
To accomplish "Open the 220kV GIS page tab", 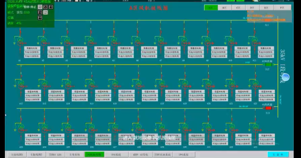I will tap(55, 154).
